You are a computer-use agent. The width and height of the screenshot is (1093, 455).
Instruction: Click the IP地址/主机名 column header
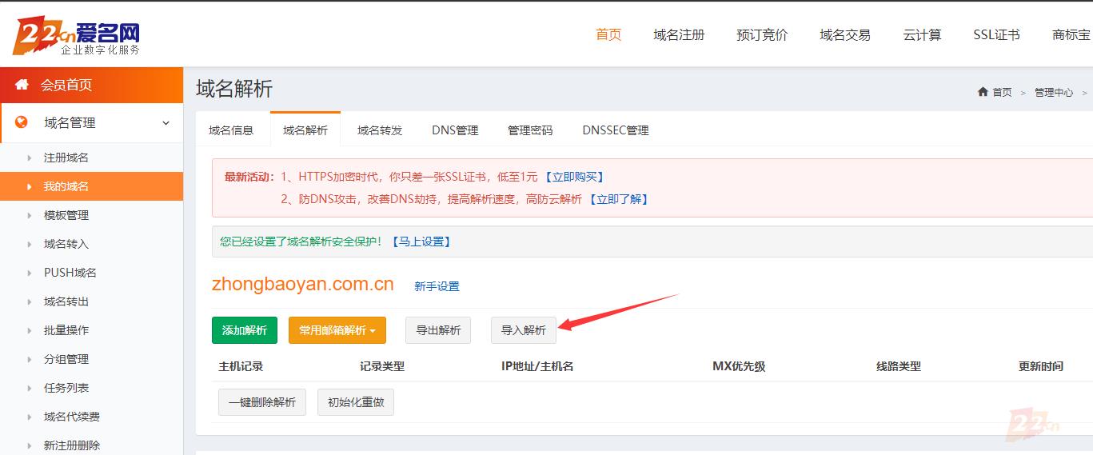[537, 366]
